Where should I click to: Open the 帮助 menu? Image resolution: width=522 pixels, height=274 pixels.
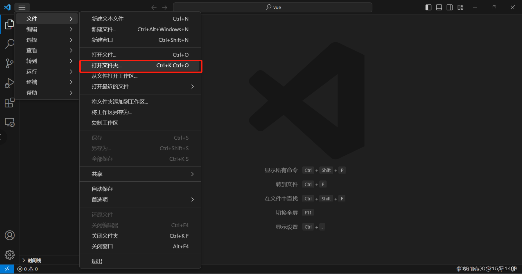point(47,93)
